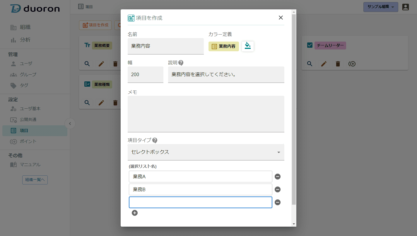Screen dimensions: 417x236
Task: Click the magnifier icon on 業務概要 card
Action: [87, 64]
